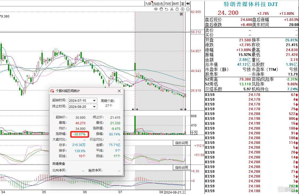The width and height of the screenshot is (299, 194).
Task: Click the 阴线 count 17个
Action: 117,156
